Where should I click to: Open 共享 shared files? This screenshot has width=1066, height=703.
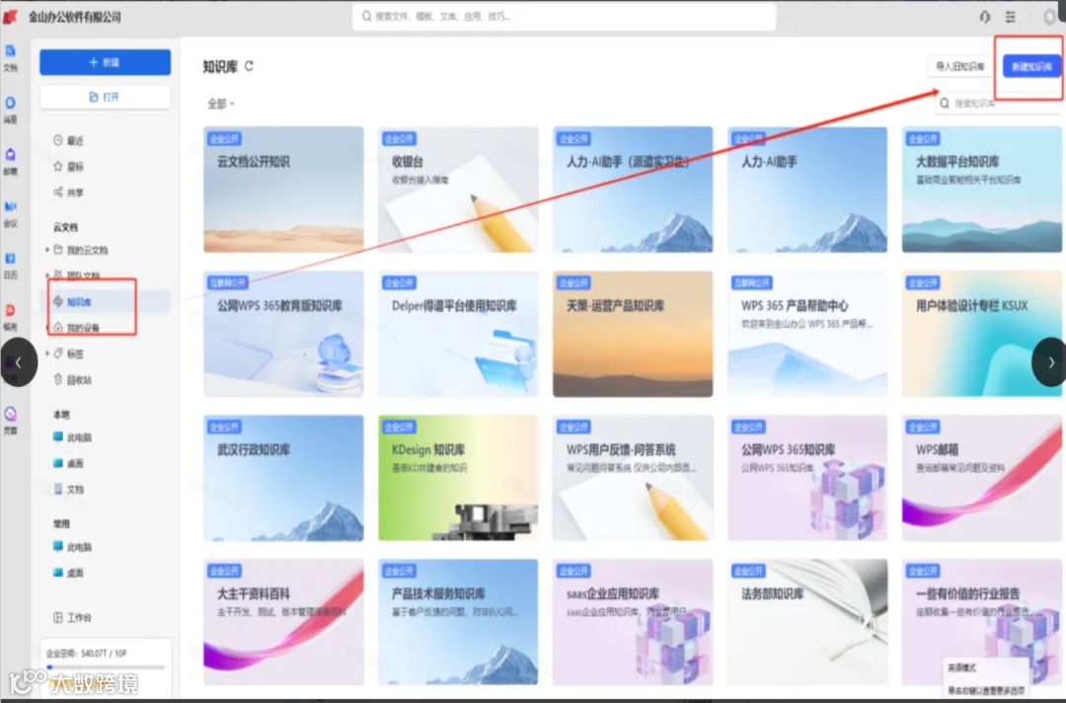coord(69,193)
